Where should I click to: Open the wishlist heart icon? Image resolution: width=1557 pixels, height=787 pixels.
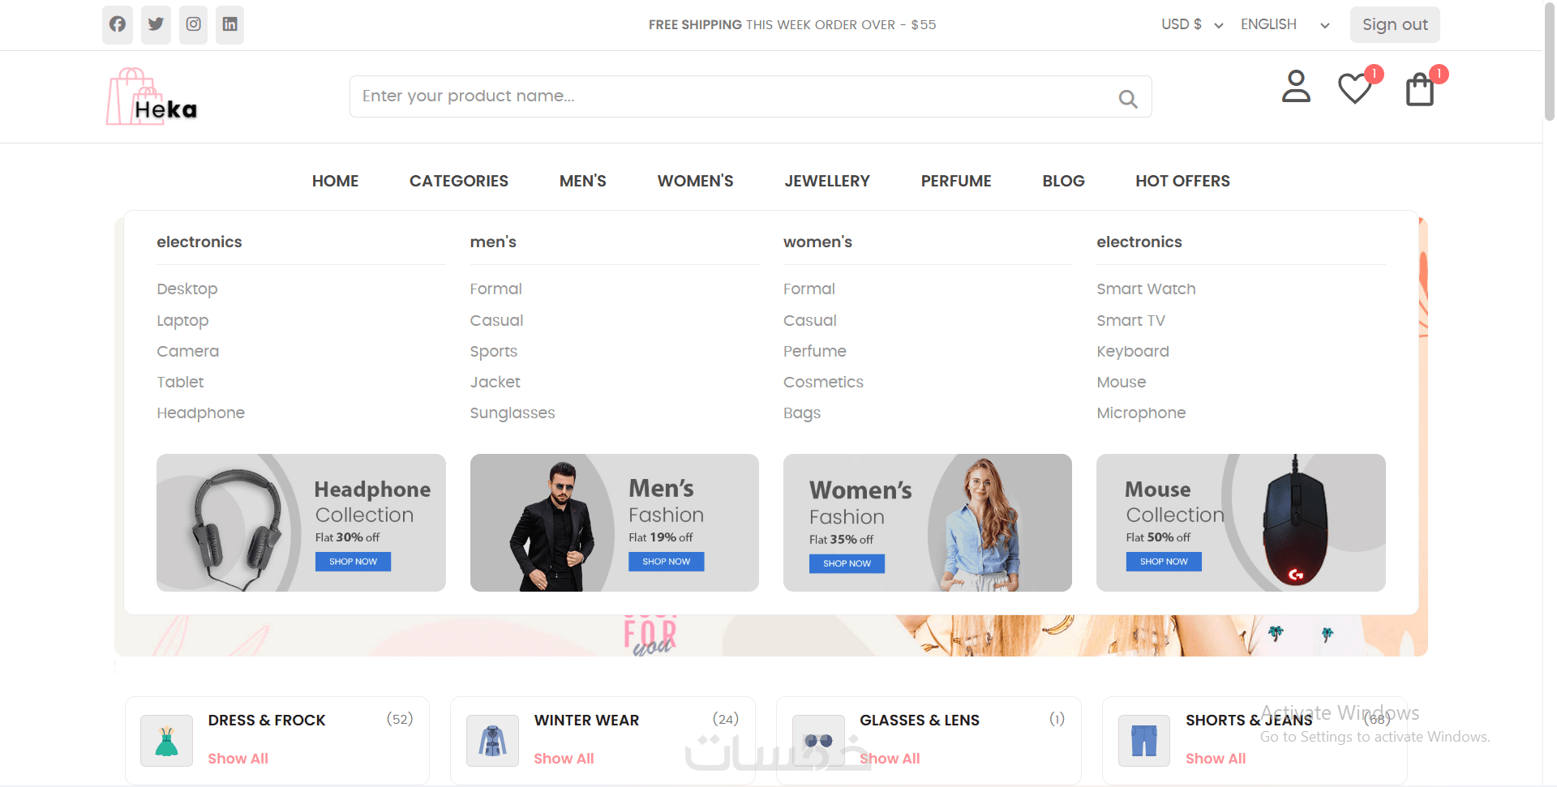point(1354,88)
